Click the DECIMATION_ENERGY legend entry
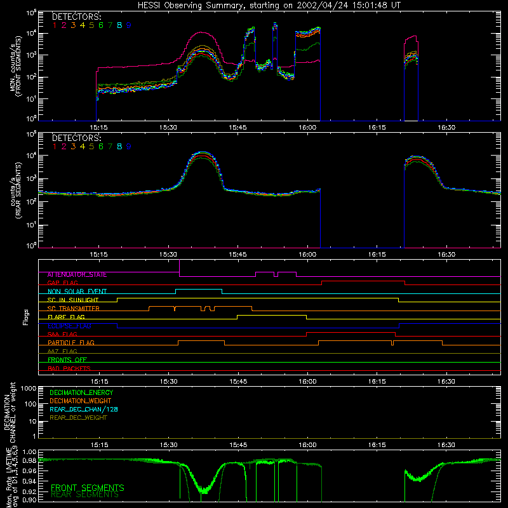This screenshot has height=508, width=508. tap(81, 392)
